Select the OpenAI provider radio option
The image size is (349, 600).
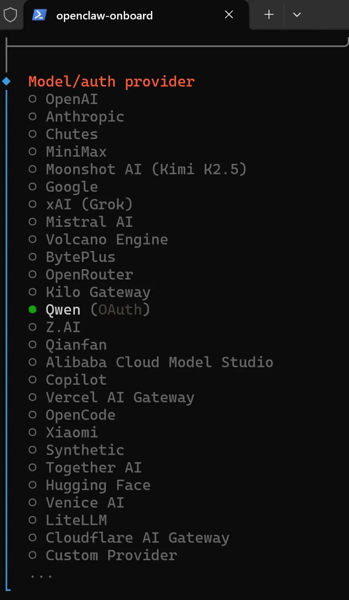pos(33,99)
